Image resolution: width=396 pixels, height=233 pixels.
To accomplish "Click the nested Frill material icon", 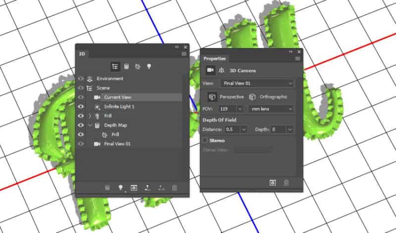I will coord(104,135).
